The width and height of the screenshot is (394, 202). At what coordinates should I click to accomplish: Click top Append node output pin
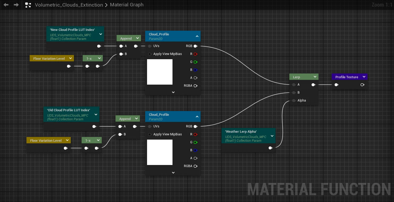click(136, 46)
